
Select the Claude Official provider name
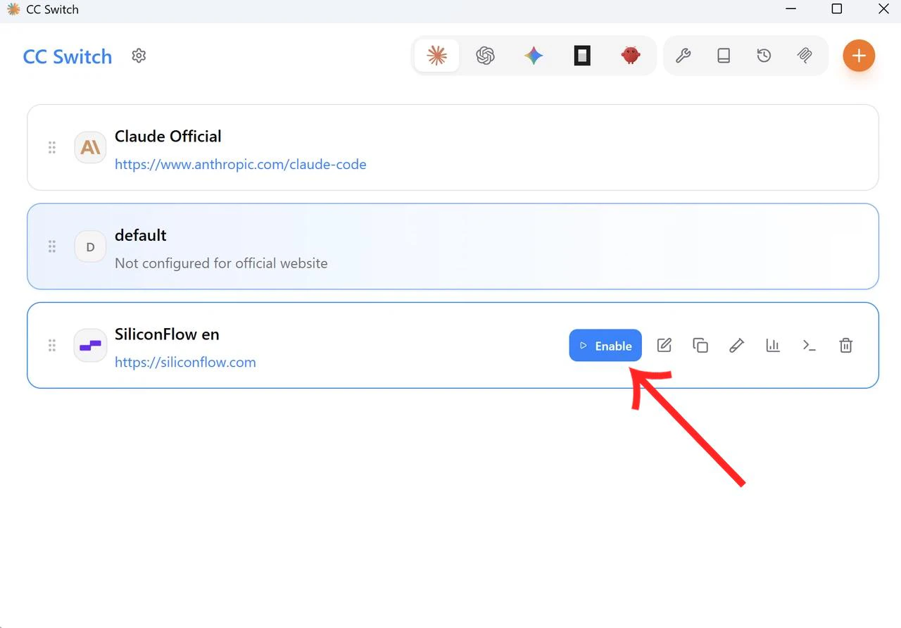pyautogui.click(x=168, y=136)
